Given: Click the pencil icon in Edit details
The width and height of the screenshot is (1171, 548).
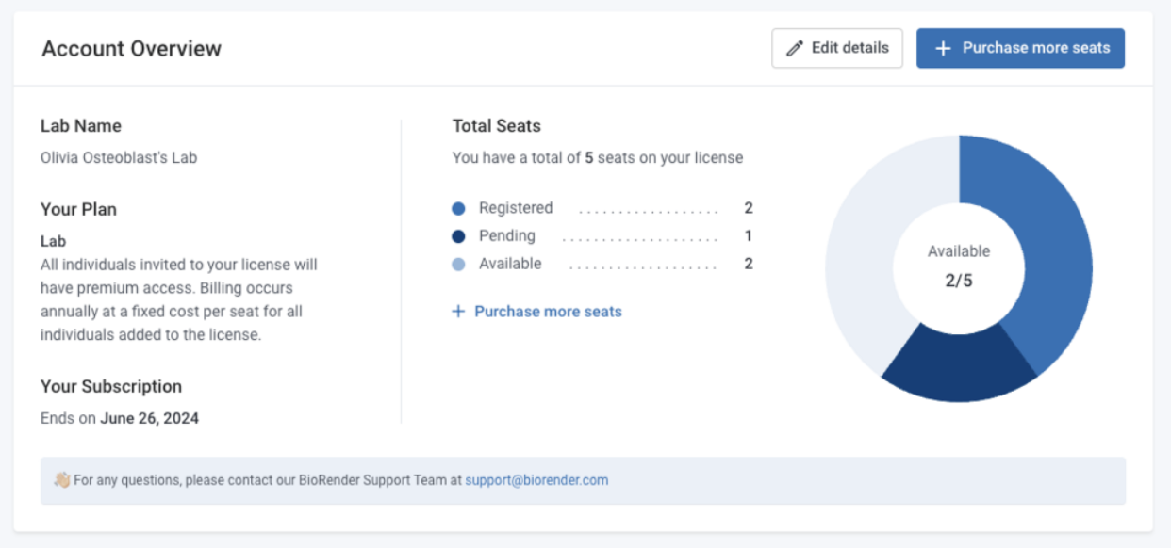Looking at the screenshot, I should tap(795, 48).
